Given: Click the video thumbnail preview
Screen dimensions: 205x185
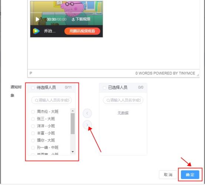Looking at the screenshot, I should click(66, 13).
